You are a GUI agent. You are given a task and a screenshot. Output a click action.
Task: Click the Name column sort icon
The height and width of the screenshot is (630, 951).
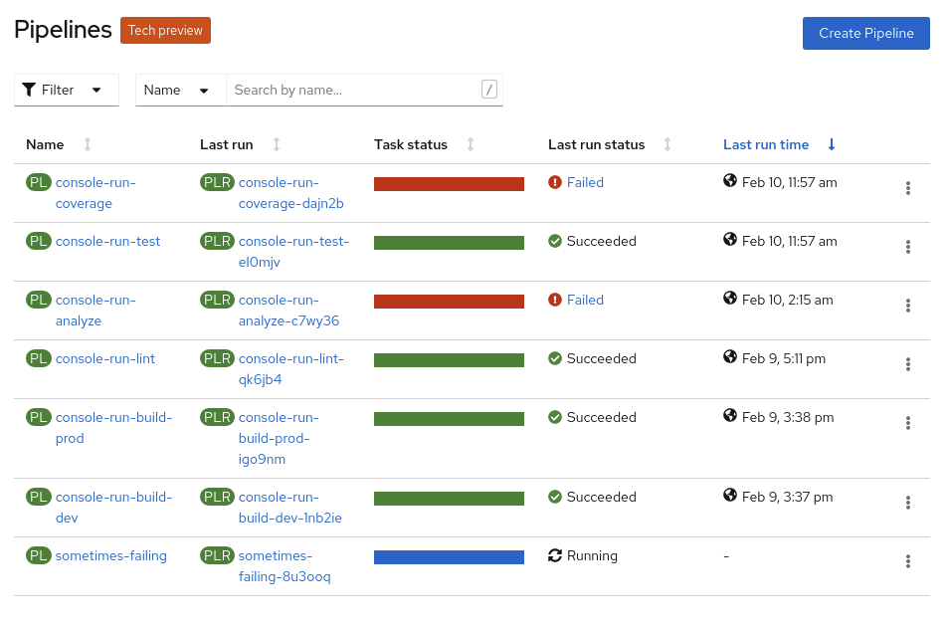(x=88, y=144)
